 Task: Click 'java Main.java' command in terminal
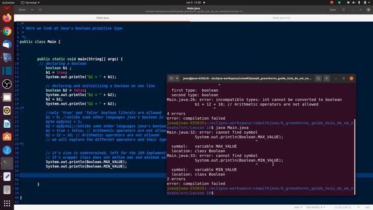[x=232, y=128]
